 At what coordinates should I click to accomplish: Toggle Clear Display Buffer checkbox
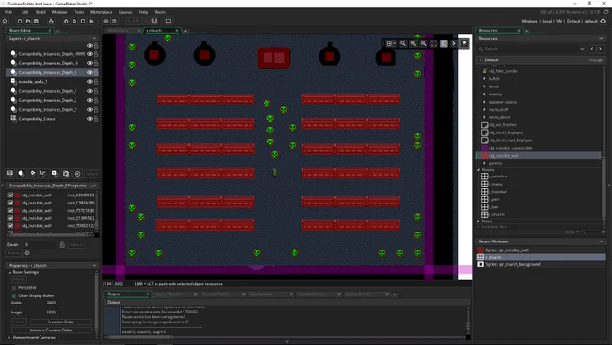[x=14, y=295]
